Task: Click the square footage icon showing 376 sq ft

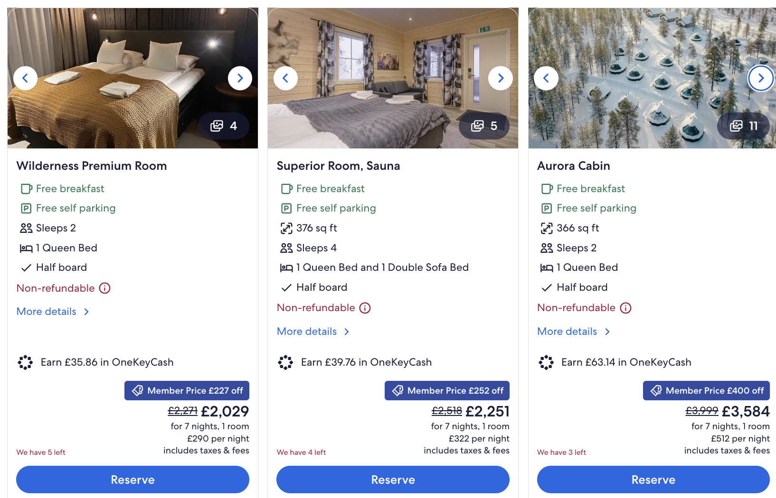Action: click(x=286, y=228)
